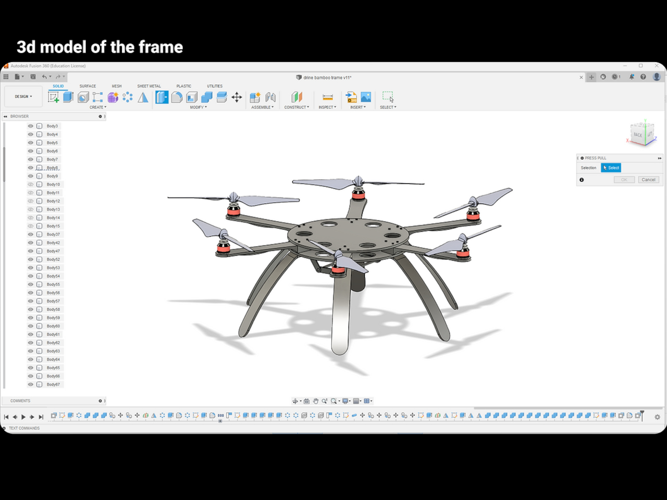Screen dimensions: 667x500
Task: Expand the Modify dropdown menu
Action: [198, 107]
